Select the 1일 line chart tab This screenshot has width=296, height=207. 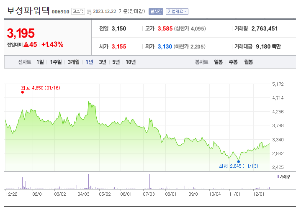click(x=40, y=62)
